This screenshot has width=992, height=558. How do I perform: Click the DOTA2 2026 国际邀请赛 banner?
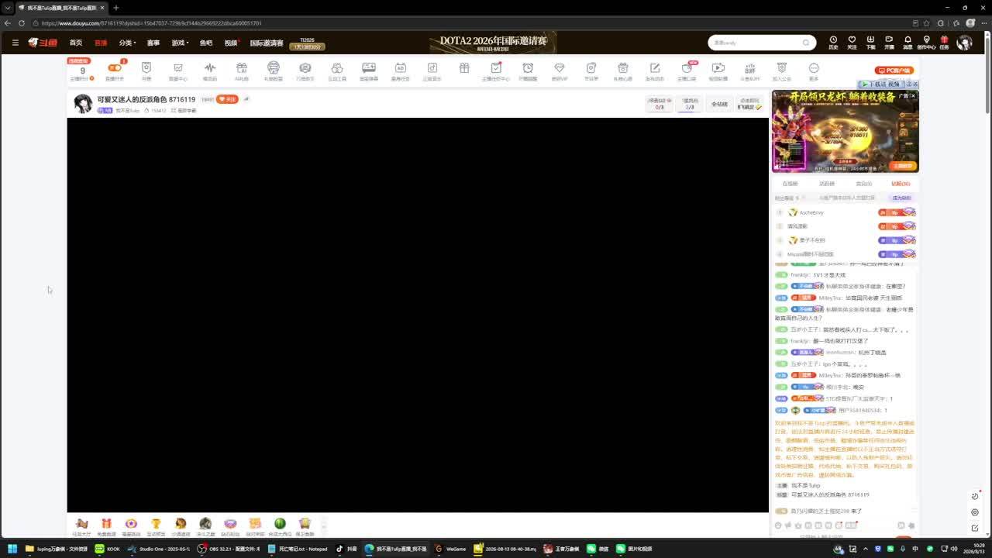[x=493, y=42]
